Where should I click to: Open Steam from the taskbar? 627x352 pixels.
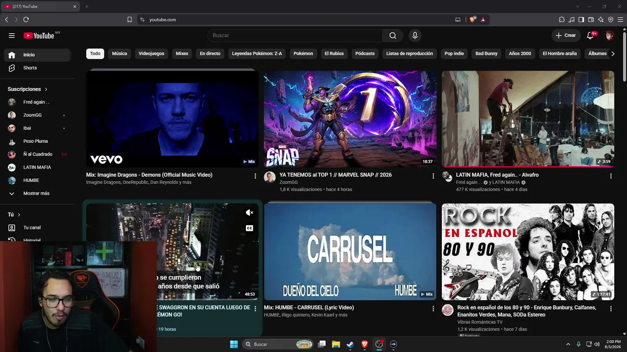click(350, 344)
